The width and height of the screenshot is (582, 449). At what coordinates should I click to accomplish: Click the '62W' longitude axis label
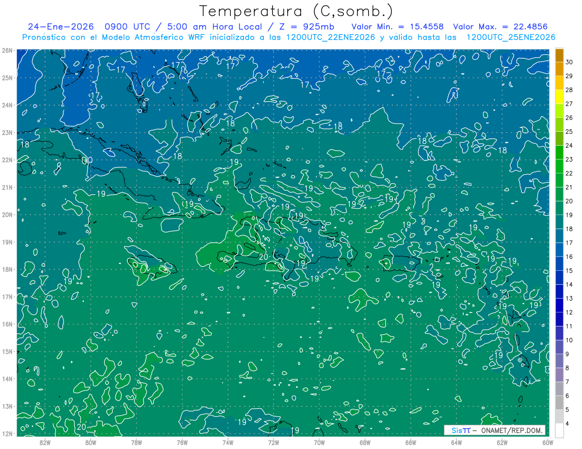pyautogui.click(x=502, y=442)
